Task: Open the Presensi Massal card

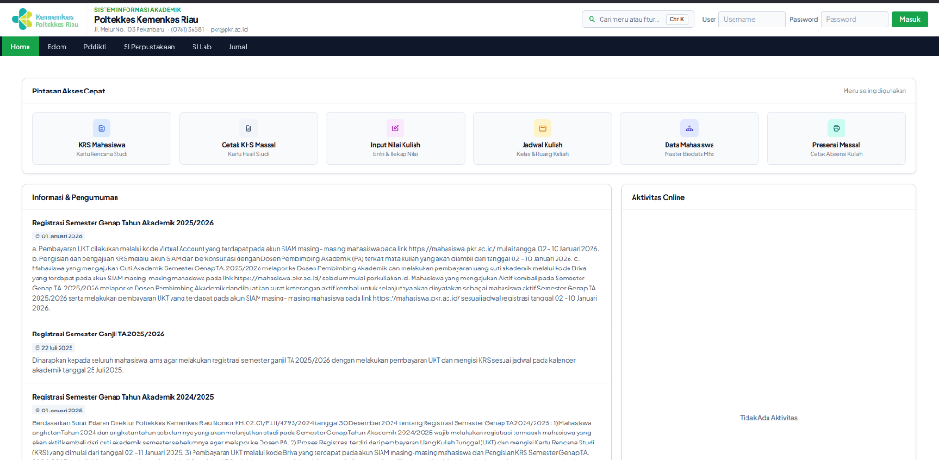Action: 836,138
